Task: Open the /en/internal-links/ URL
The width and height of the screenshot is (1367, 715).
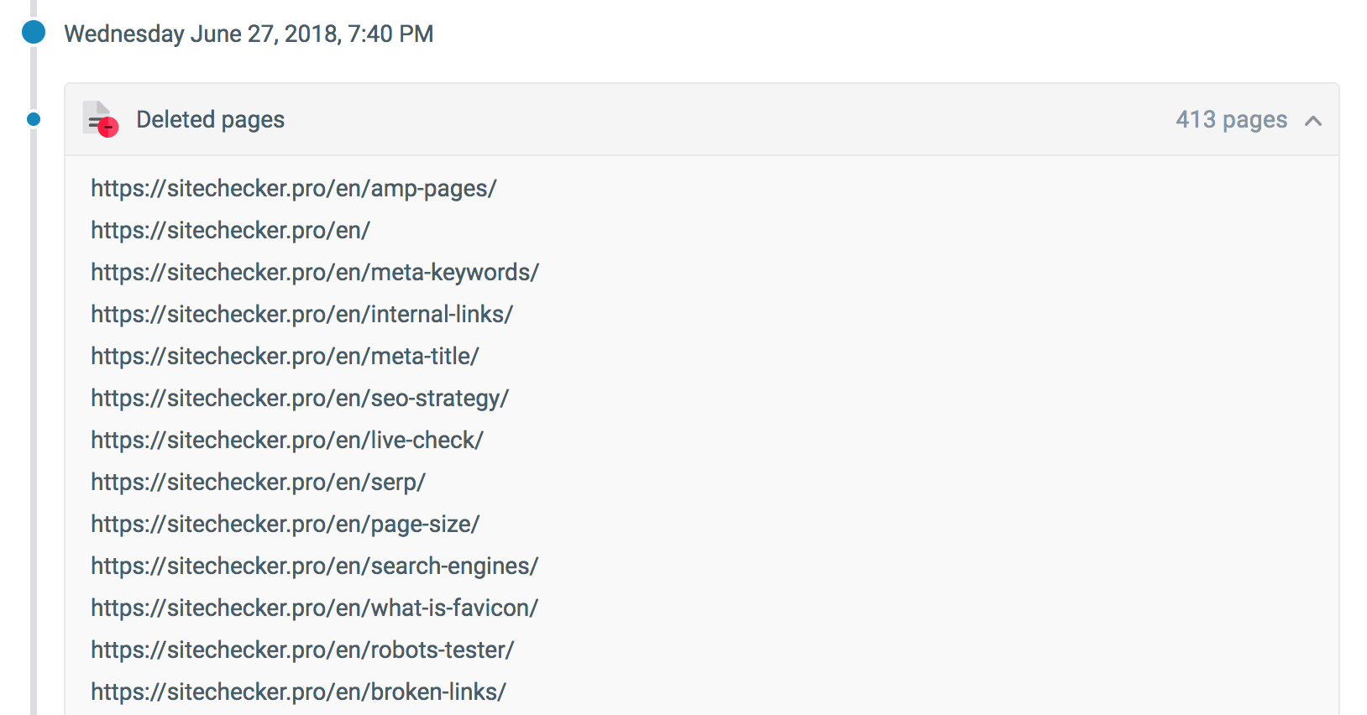Action: point(301,315)
